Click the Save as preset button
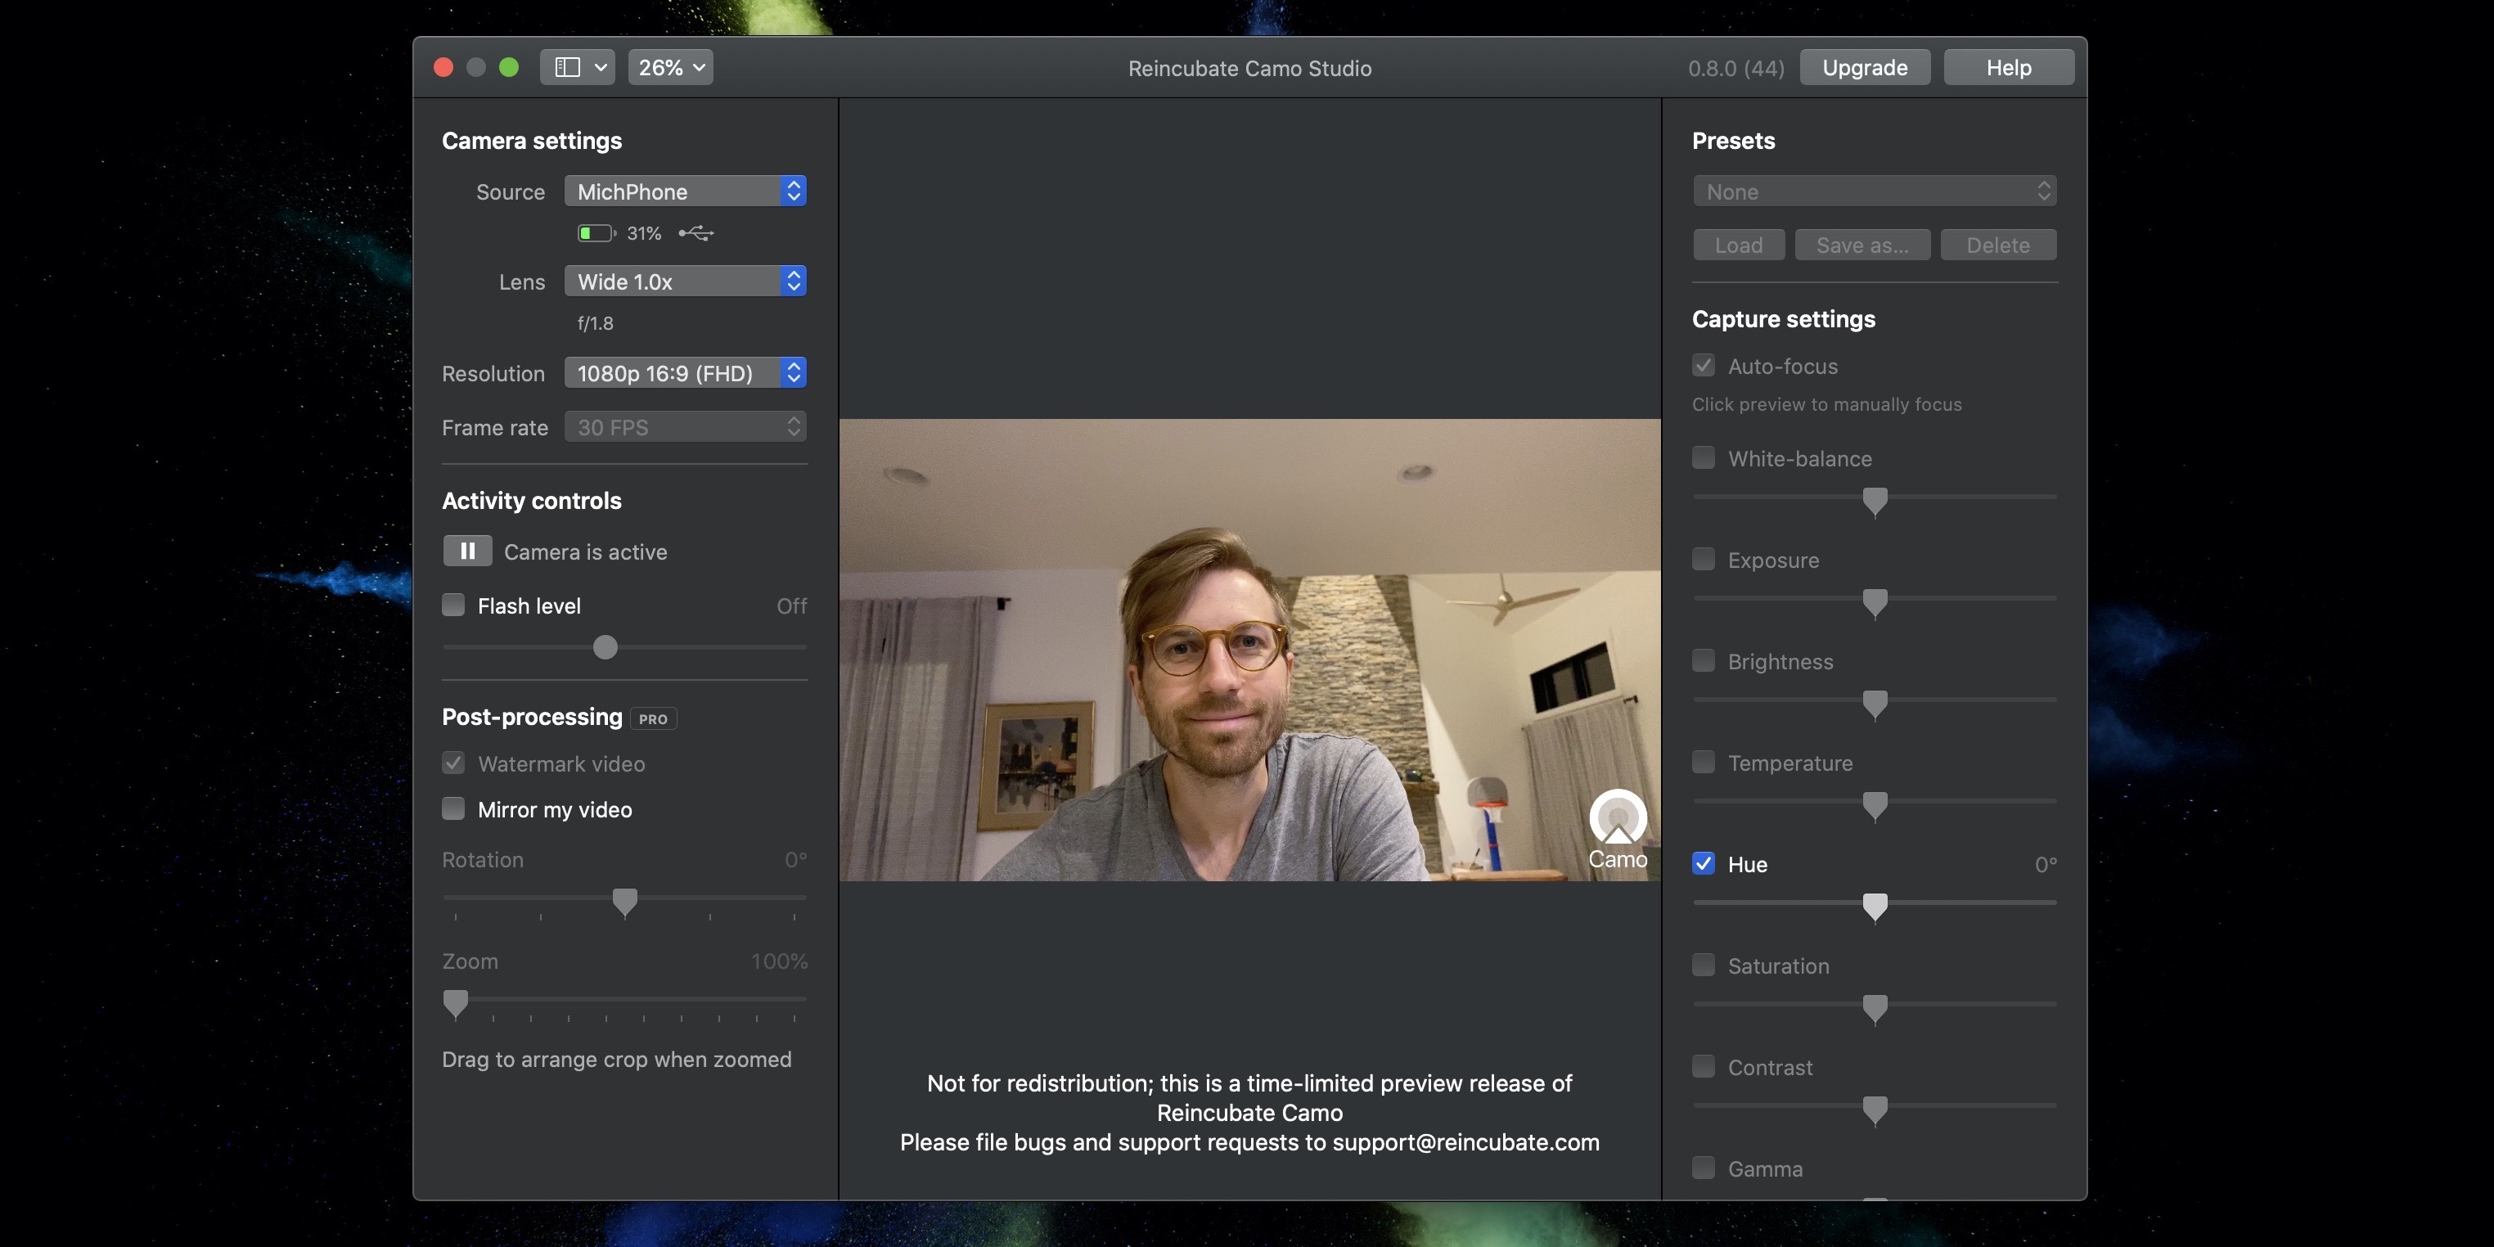Image resolution: width=2494 pixels, height=1247 pixels. pyautogui.click(x=1862, y=243)
